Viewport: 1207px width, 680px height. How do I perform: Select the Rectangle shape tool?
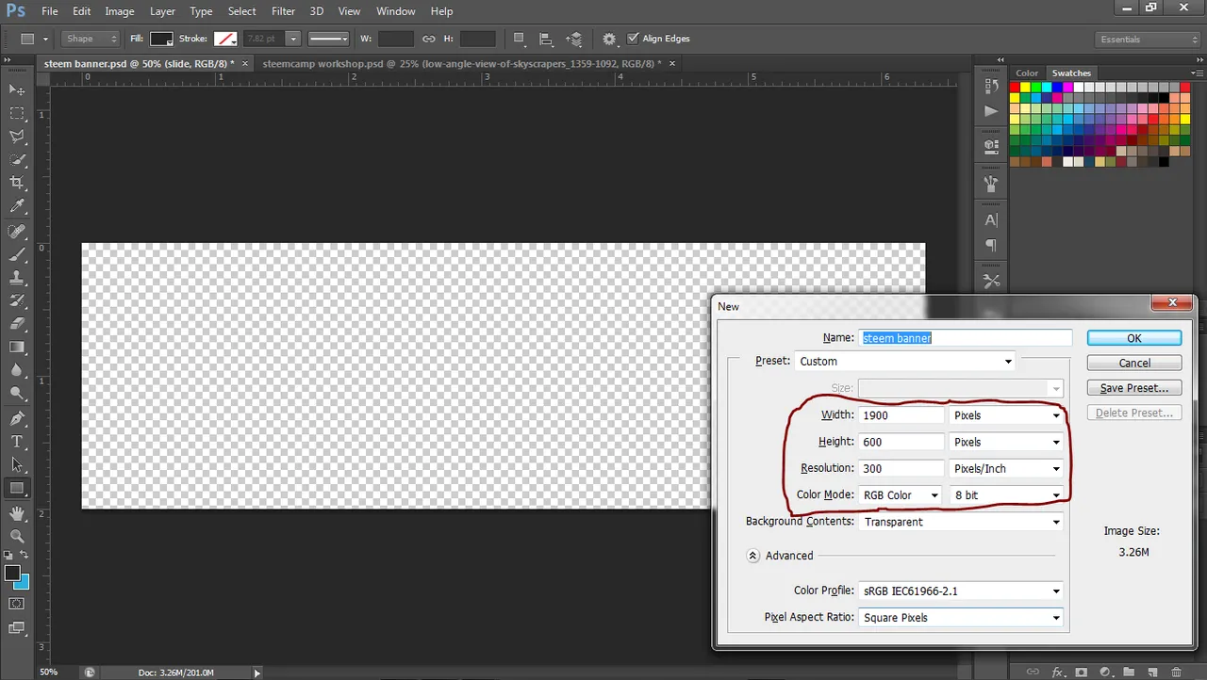[17, 488]
